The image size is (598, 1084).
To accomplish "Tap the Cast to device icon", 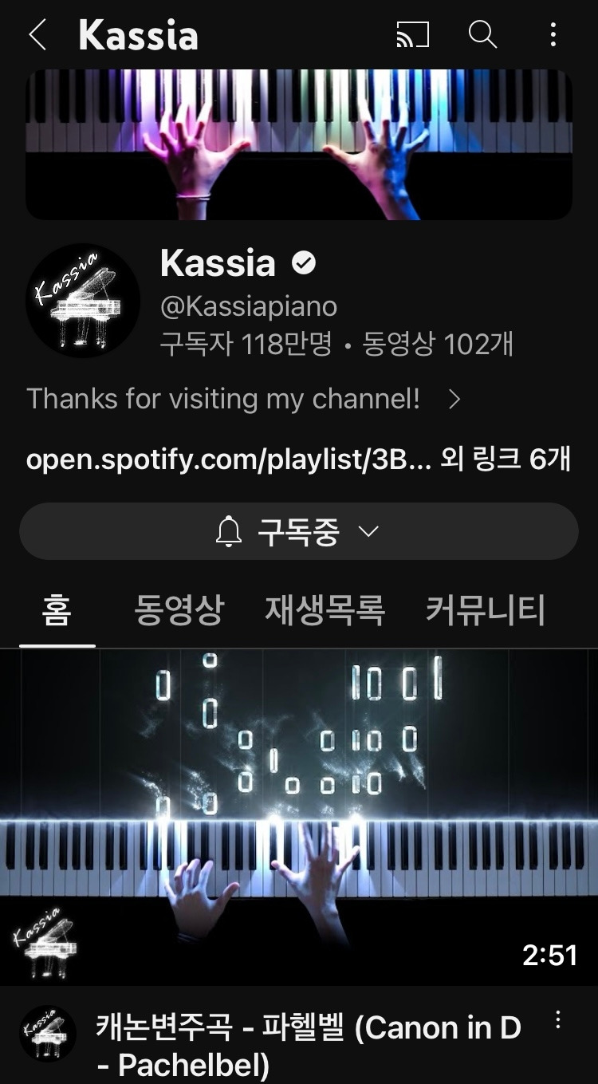I will (413, 34).
